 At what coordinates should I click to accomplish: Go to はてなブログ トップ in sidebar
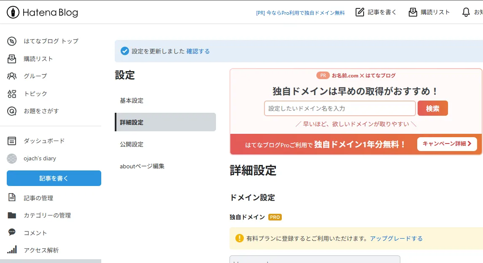click(x=51, y=41)
